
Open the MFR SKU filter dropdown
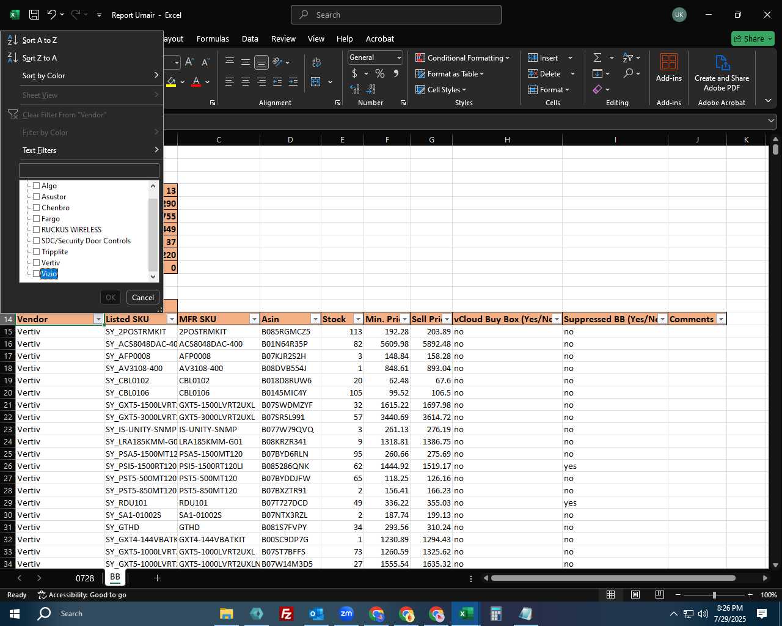254,319
